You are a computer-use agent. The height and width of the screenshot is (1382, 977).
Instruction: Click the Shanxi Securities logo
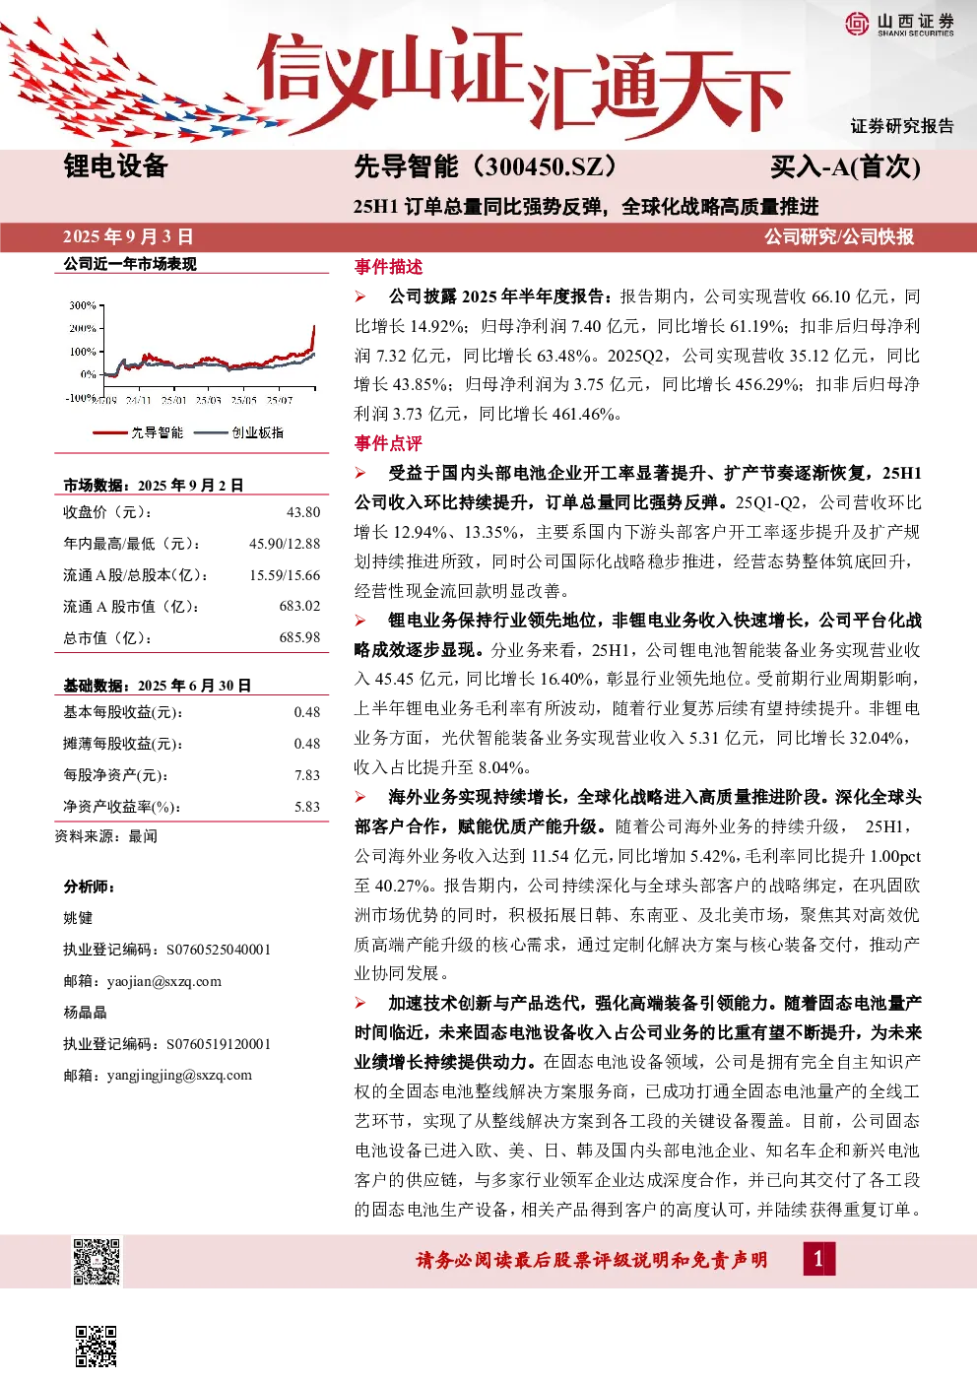(899, 24)
